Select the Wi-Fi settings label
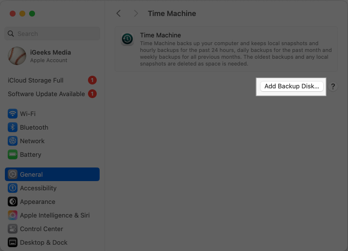The width and height of the screenshot is (348, 251). [x=28, y=114]
